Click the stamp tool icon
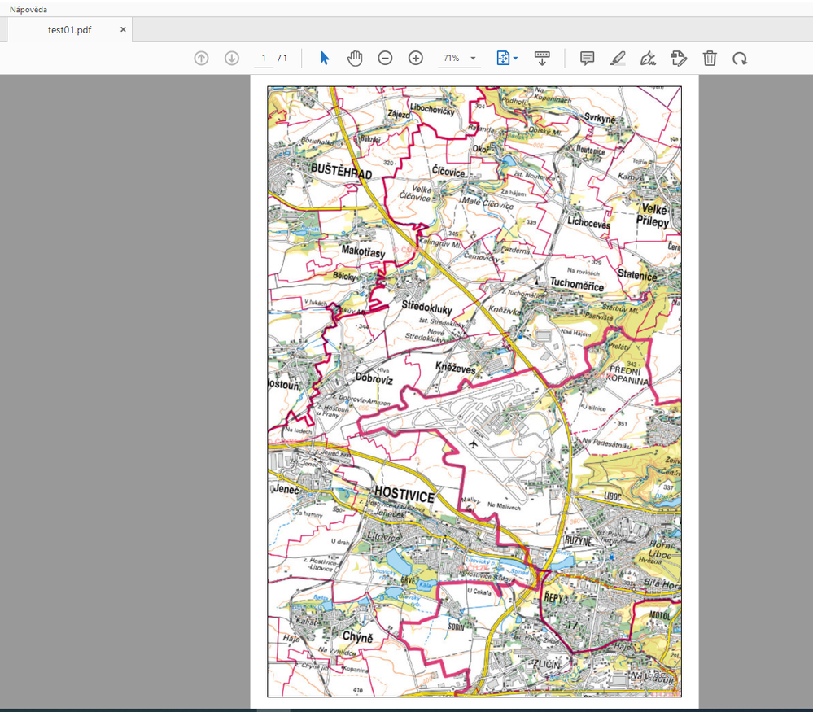The width and height of the screenshot is (813, 712). (679, 58)
